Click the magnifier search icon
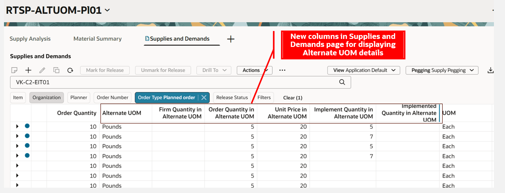The width and height of the screenshot is (505, 193). (343, 82)
